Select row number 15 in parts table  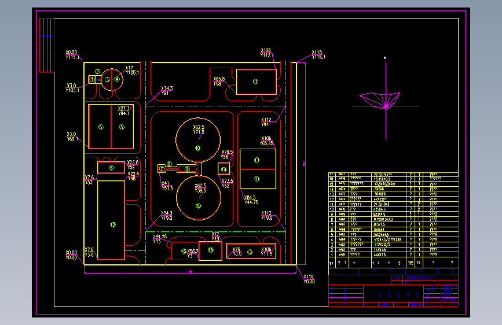(x=393, y=184)
